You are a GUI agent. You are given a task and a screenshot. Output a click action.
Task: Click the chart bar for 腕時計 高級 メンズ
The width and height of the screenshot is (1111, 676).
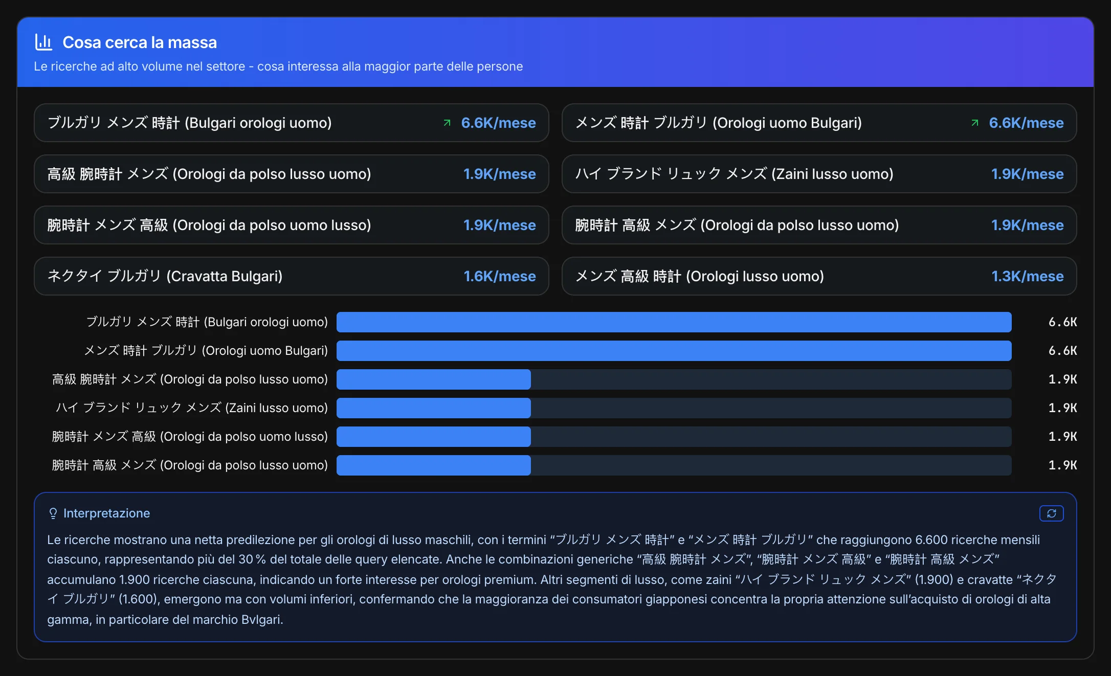434,465
